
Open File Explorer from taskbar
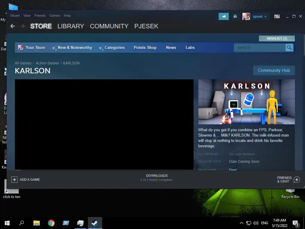[x=36, y=223]
